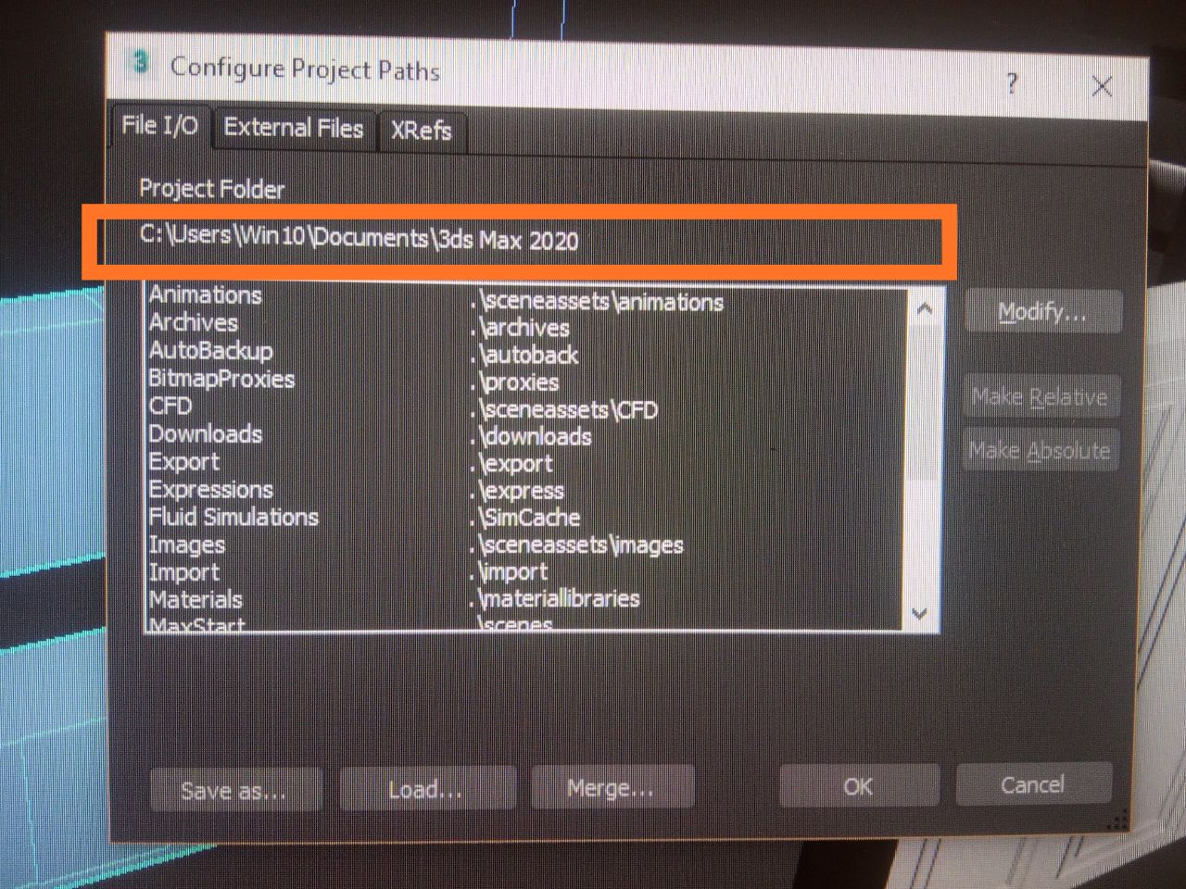Click the .\proxies path value

click(515, 382)
